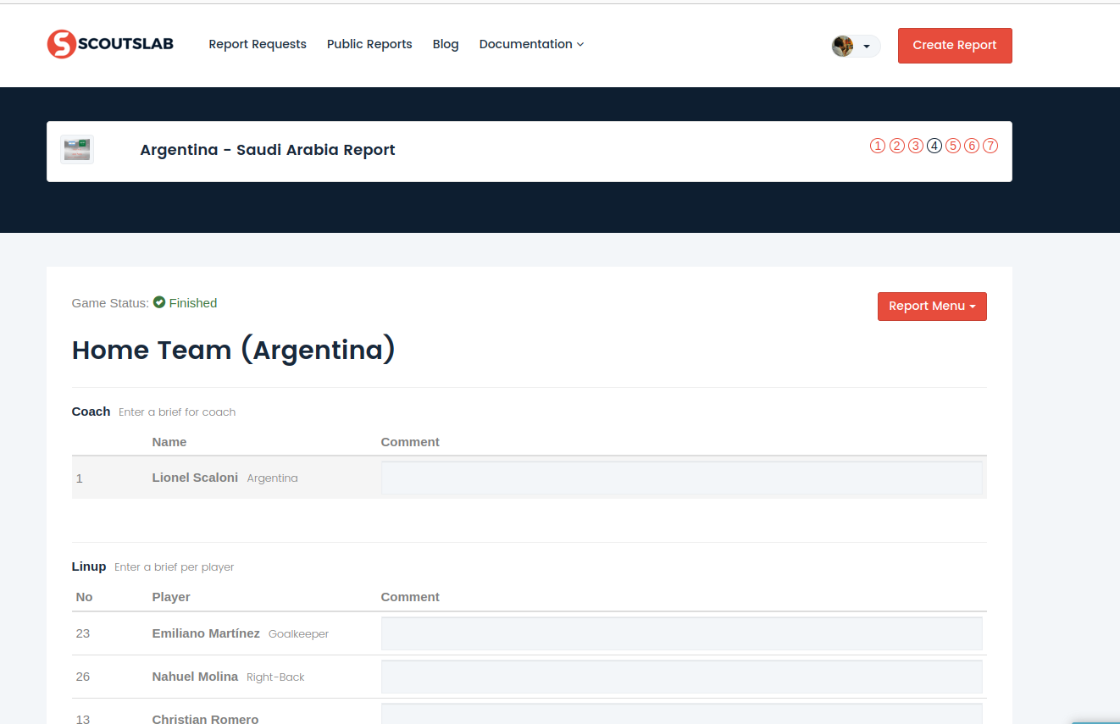Click the Christian Romero player name
Image resolution: width=1120 pixels, height=724 pixels.
[x=205, y=719]
